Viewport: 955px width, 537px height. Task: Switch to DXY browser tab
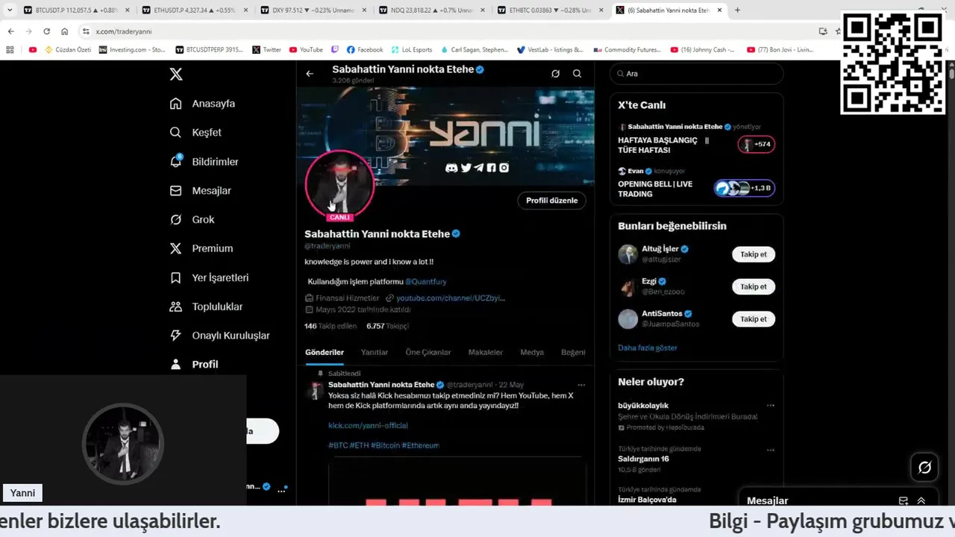pyautogui.click(x=313, y=10)
